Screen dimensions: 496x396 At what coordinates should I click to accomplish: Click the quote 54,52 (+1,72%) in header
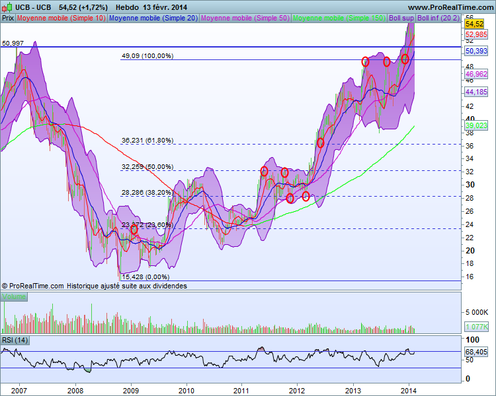pos(83,7)
